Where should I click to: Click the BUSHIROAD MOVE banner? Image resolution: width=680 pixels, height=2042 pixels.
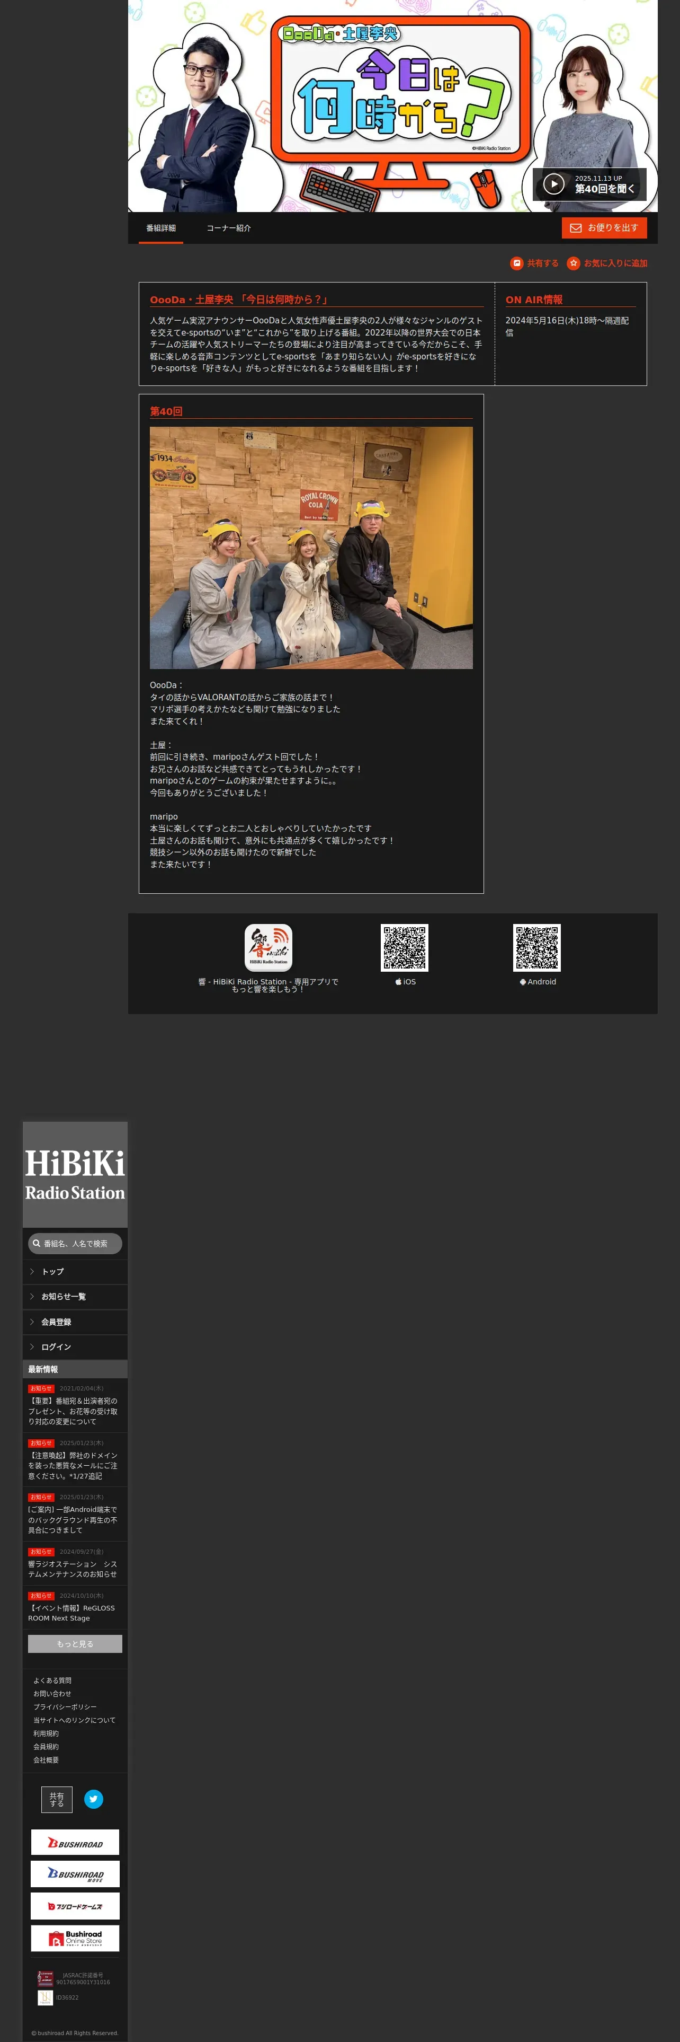pyautogui.click(x=75, y=1874)
